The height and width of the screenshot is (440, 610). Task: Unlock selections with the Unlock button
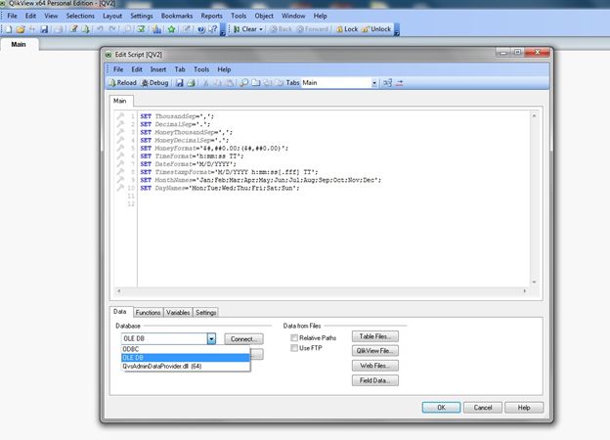click(376, 29)
